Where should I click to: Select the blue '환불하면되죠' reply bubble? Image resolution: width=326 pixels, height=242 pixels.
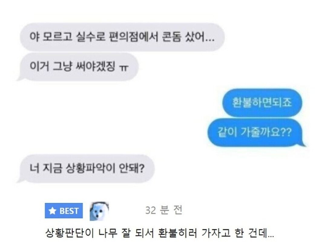tap(262, 103)
